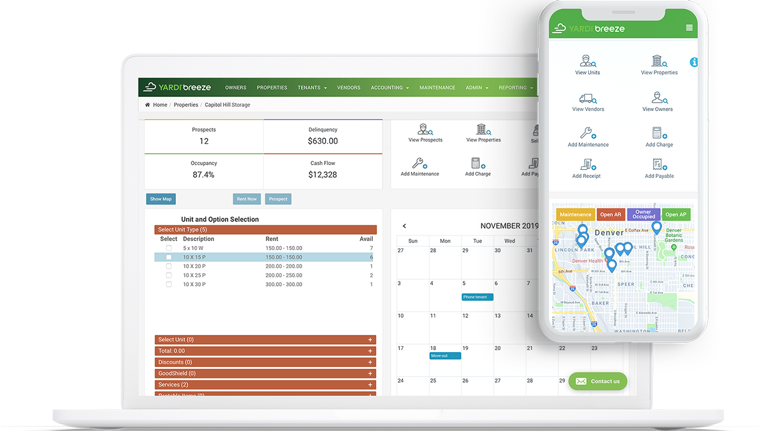Tap the View Vendors truck icon on phone
Image resolution: width=766 pixels, height=431 pixels.
point(587,98)
